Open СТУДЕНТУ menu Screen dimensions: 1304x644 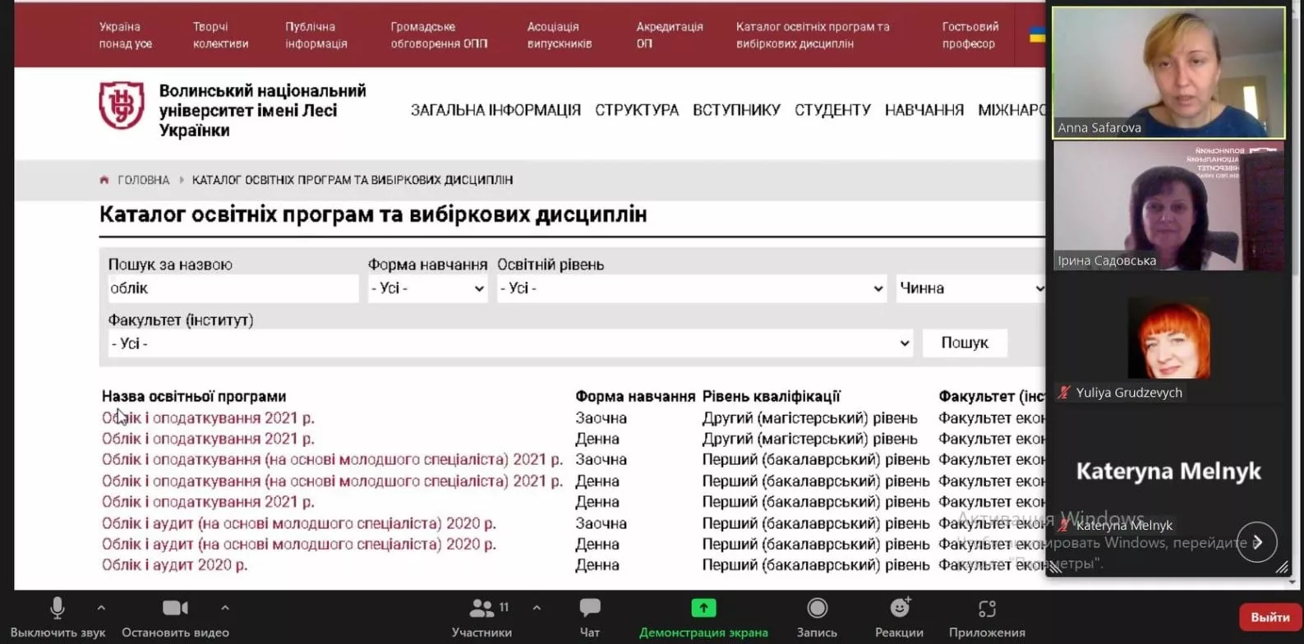click(x=832, y=110)
